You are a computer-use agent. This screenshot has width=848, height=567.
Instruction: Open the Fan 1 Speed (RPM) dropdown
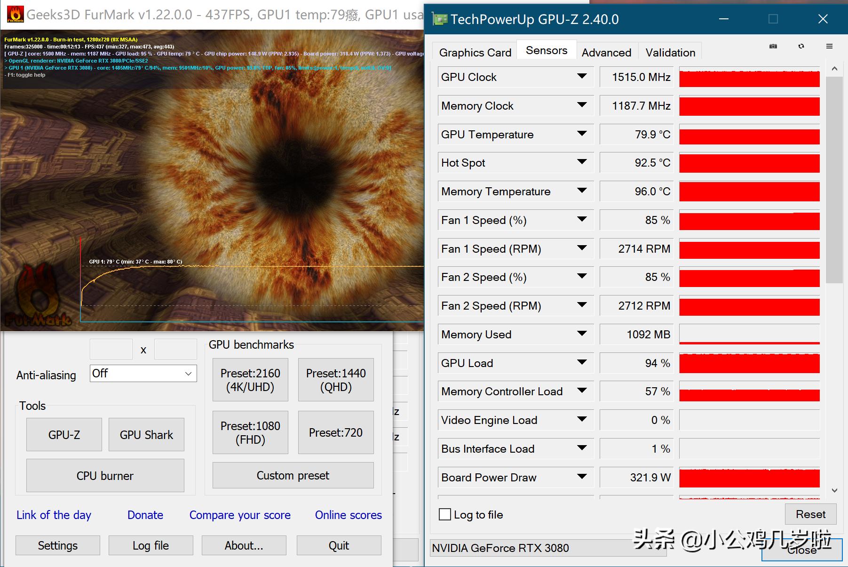coord(582,248)
